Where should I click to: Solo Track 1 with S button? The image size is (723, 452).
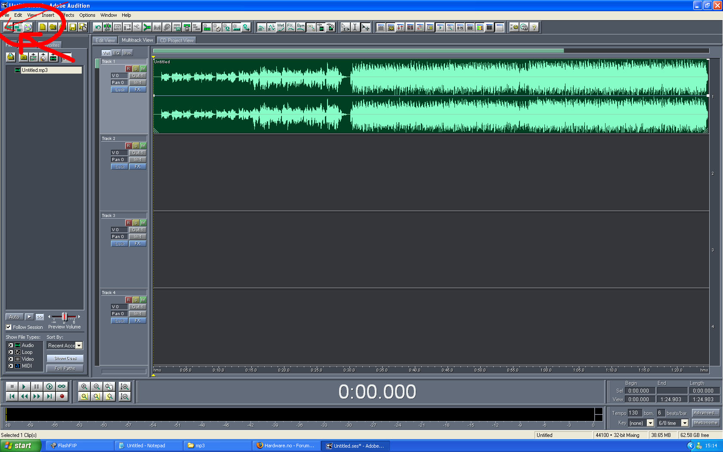tap(136, 69)
